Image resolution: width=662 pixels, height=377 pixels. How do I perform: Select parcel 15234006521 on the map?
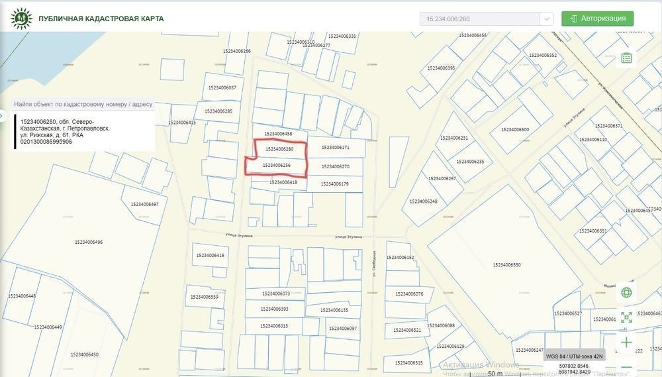[407, 330]
